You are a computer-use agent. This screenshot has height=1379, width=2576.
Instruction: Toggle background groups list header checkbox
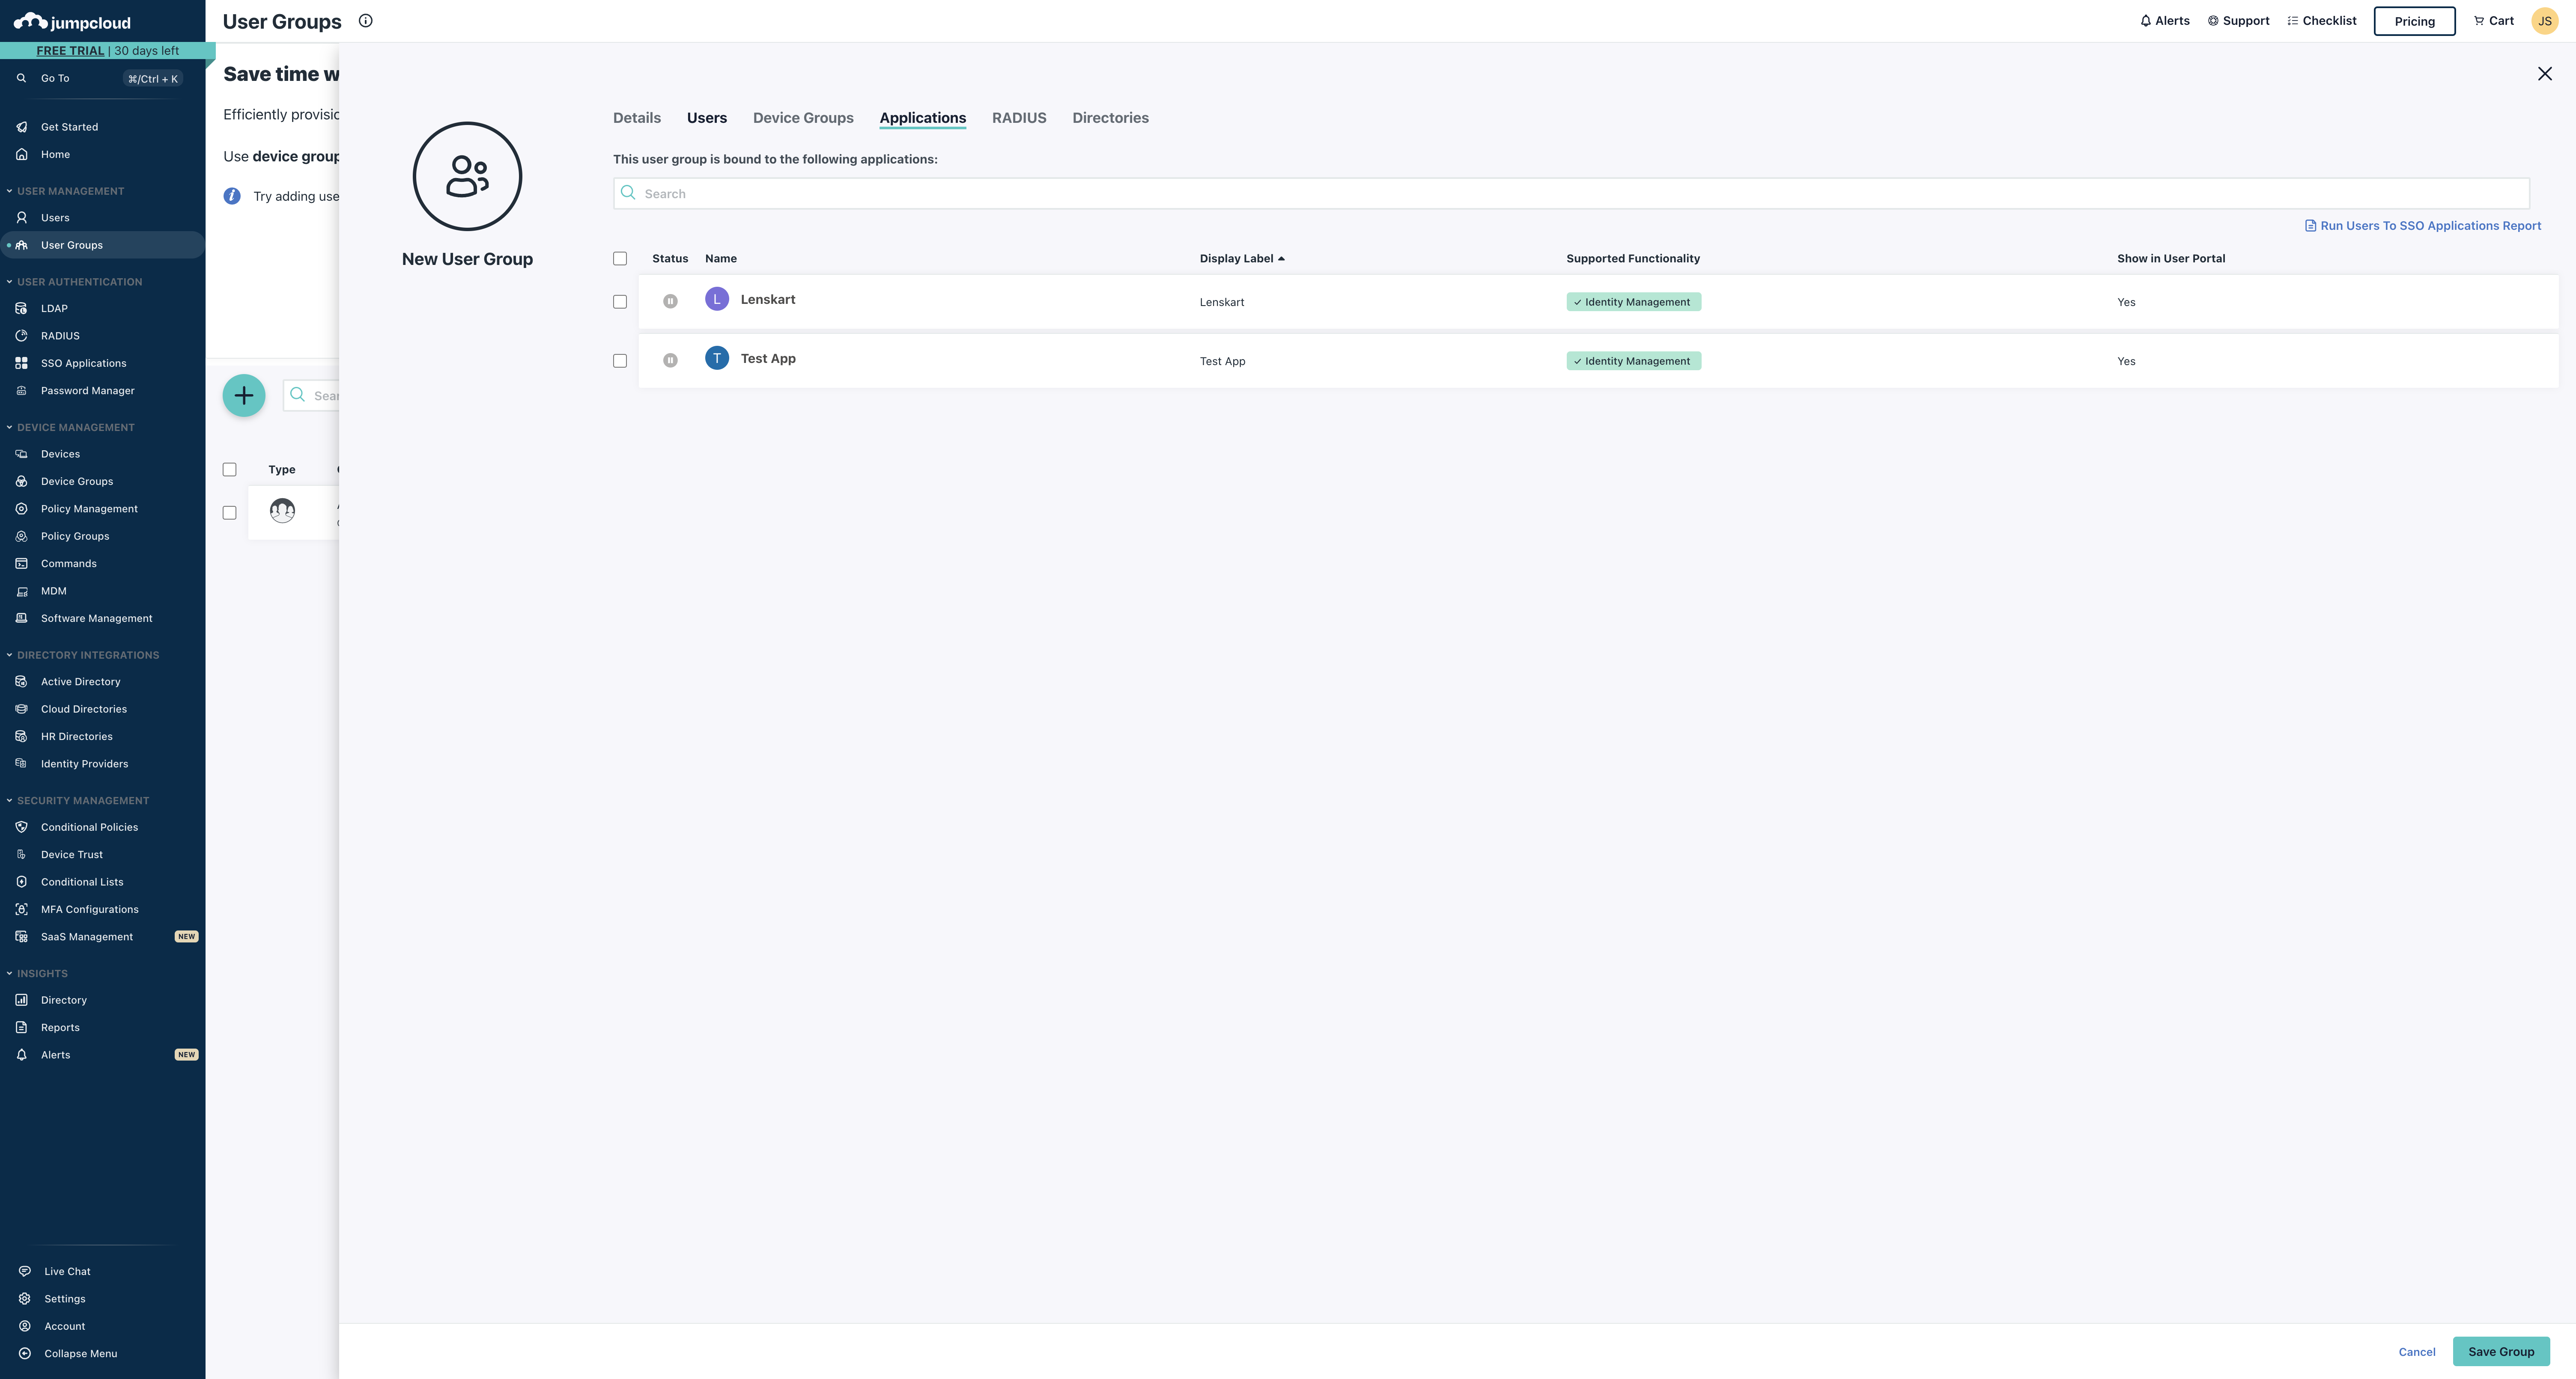point(230,470)
